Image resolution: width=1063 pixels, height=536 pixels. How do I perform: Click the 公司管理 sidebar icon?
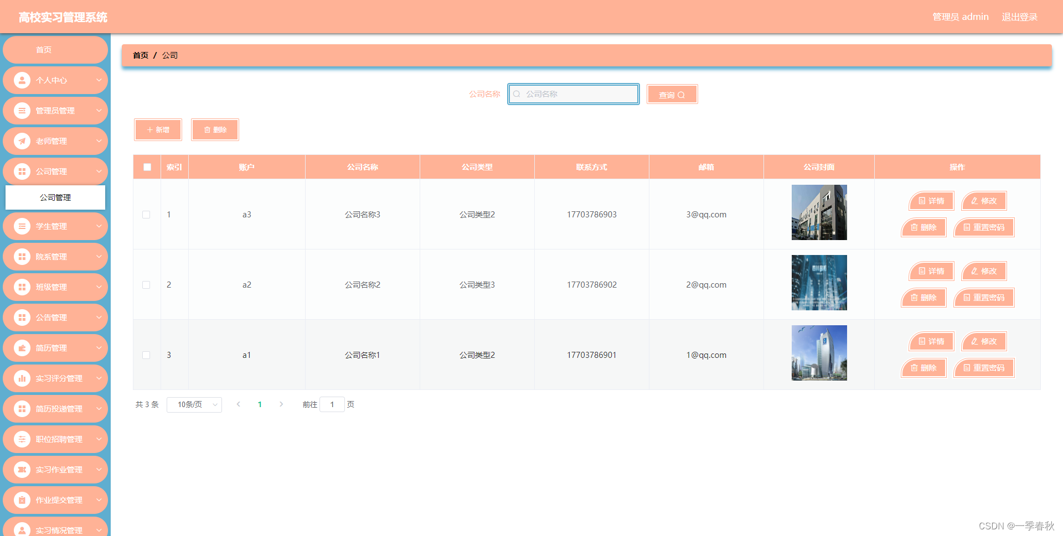tap(22, 171)
